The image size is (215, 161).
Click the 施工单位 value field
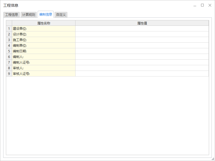point(142,40)
